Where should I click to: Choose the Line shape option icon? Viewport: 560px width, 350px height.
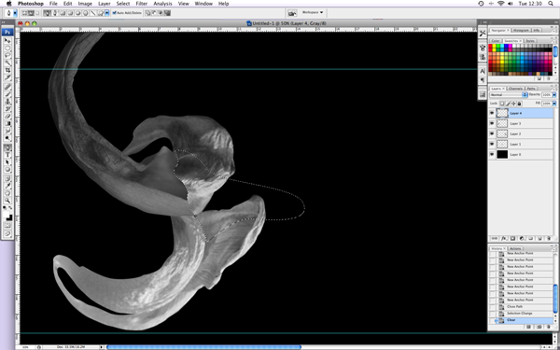coord(92,13)
